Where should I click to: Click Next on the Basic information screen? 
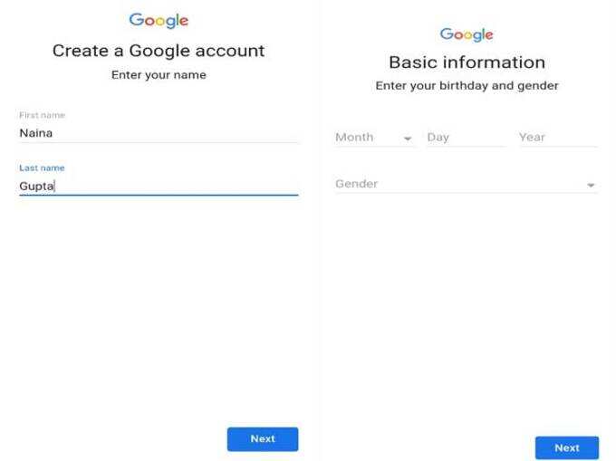click(x=567, y=447)
